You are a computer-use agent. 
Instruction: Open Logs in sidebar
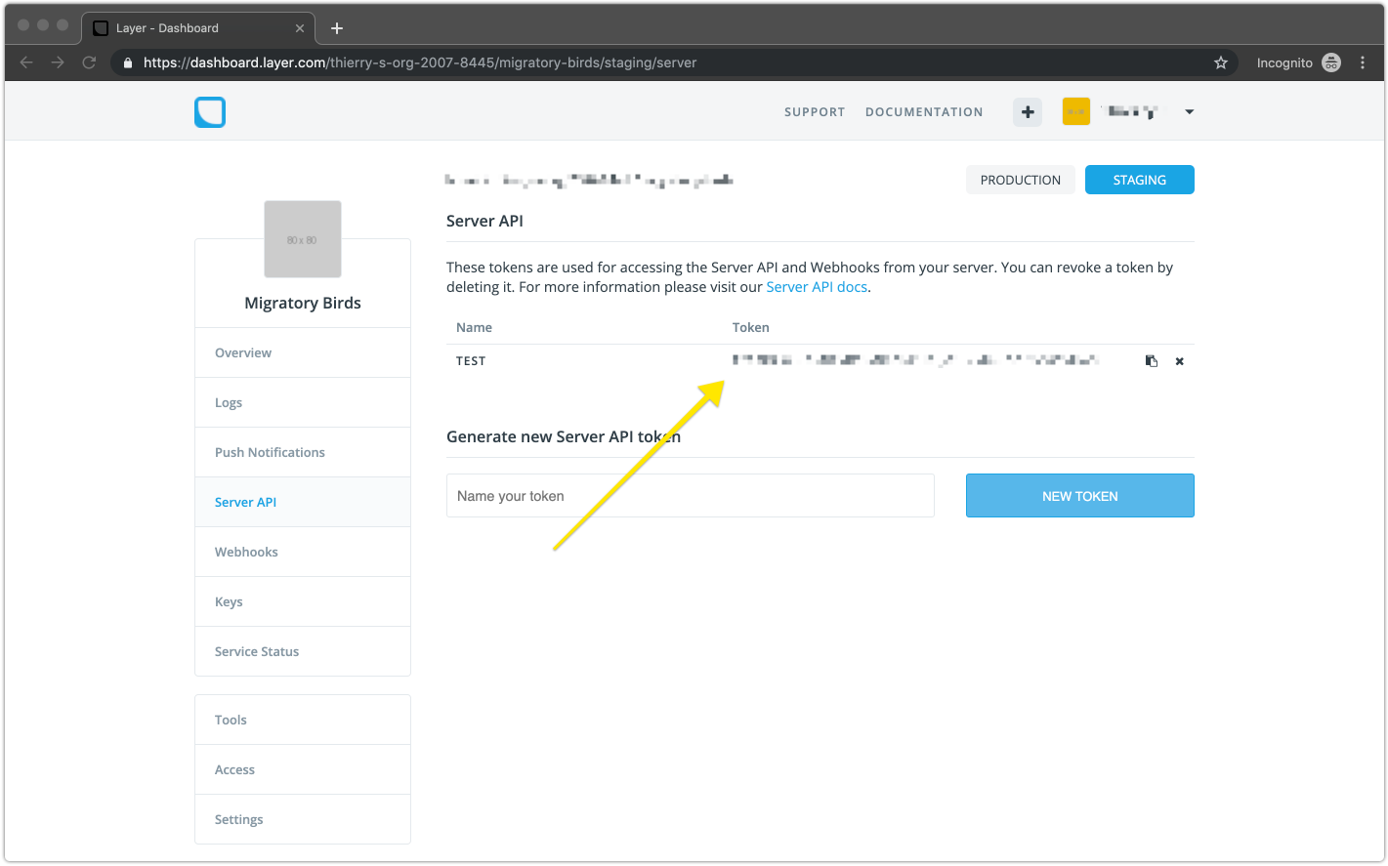[x=303, y=402]
